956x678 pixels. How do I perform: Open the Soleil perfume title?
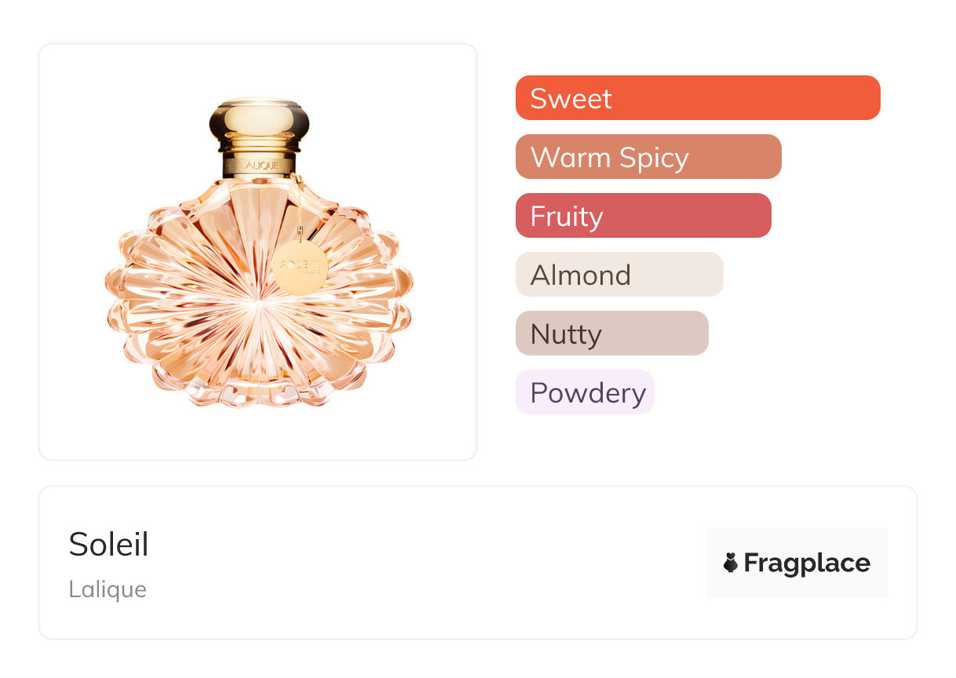108,545
